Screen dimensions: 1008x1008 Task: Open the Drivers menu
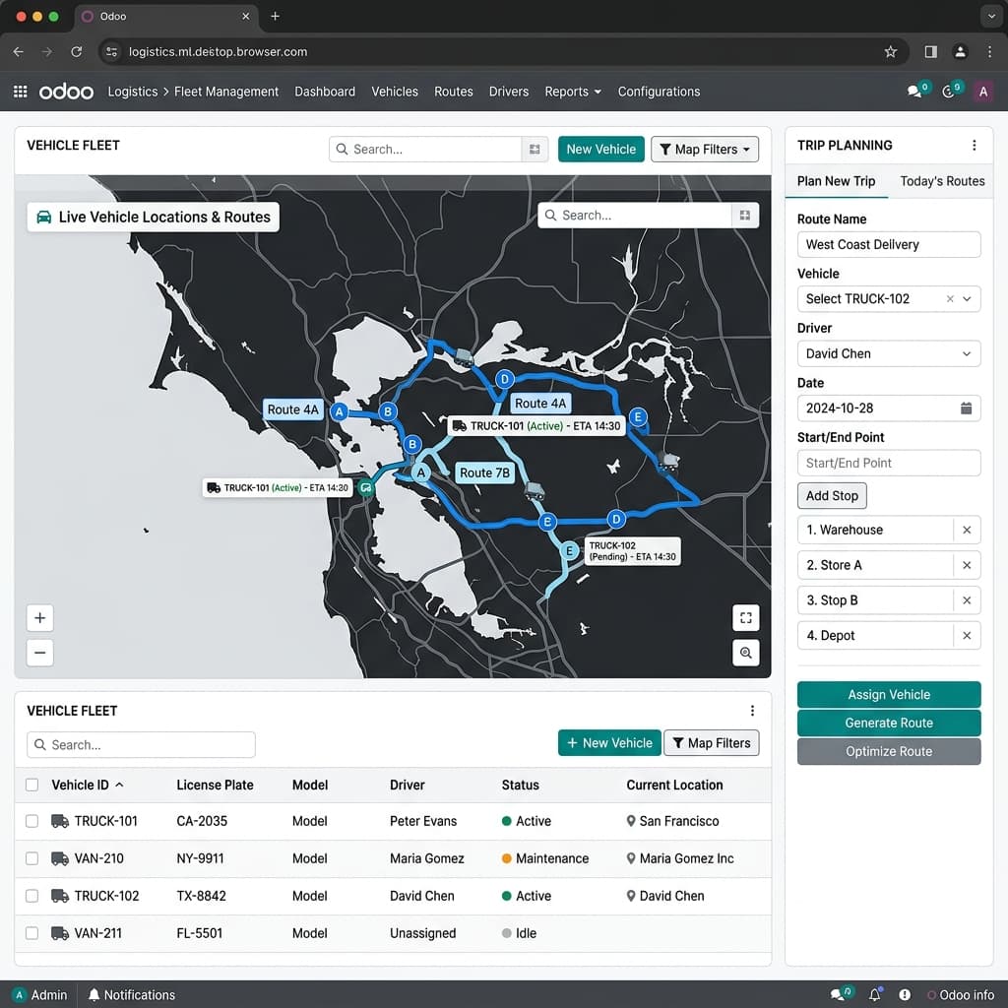509,92
